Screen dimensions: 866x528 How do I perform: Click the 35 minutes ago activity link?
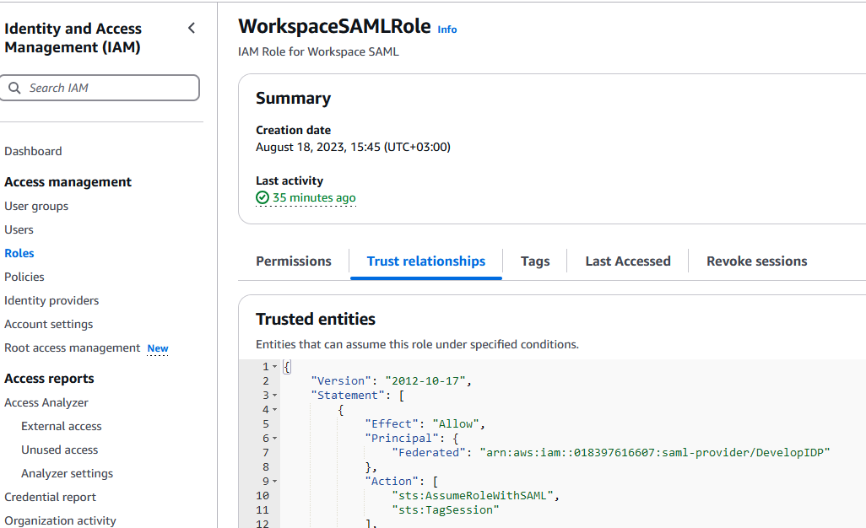(x=314, y=198)
